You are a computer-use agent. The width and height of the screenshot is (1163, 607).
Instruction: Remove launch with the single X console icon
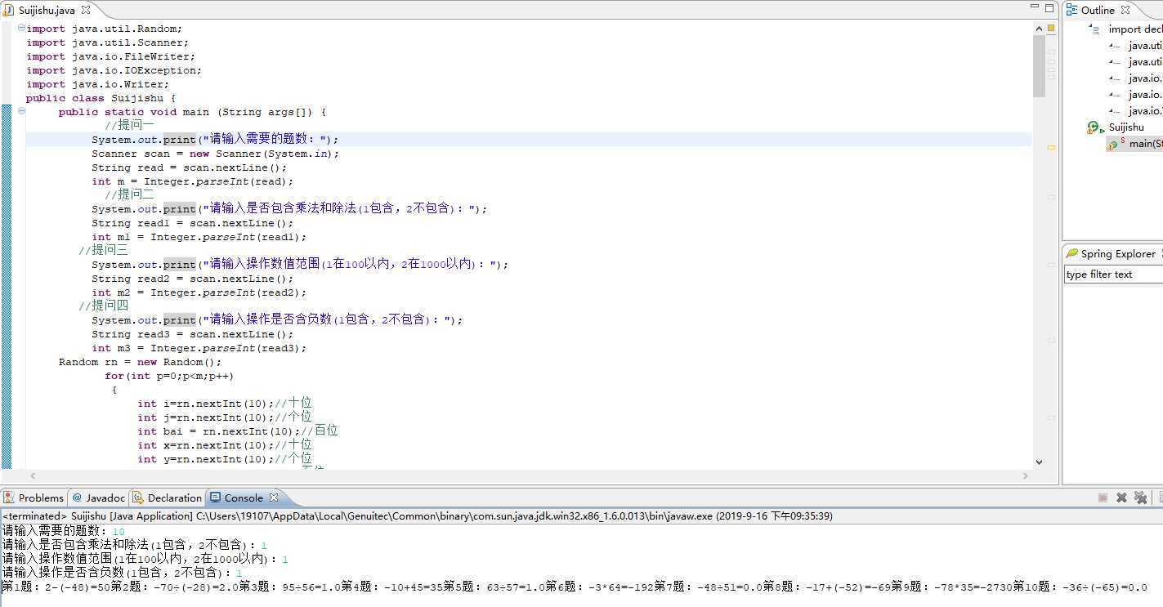pyautogui.click(x=1121, y=498)
